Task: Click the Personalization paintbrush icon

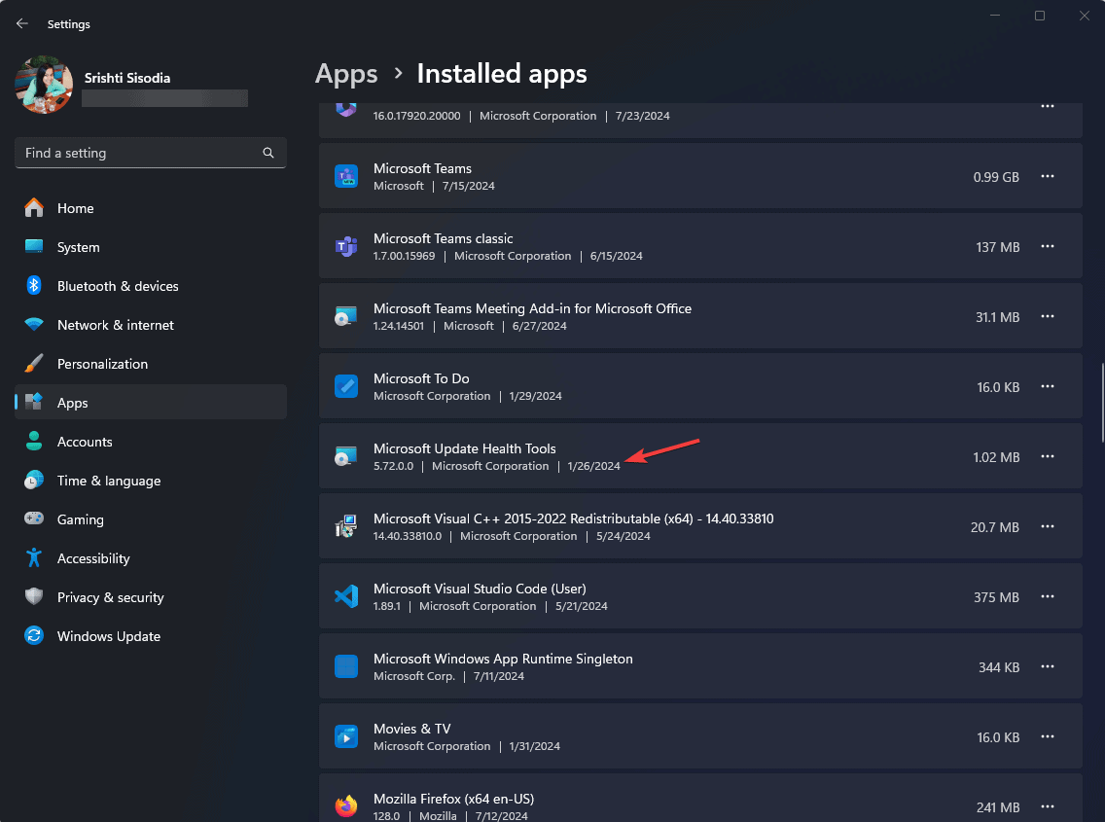Action: [34, 363]
